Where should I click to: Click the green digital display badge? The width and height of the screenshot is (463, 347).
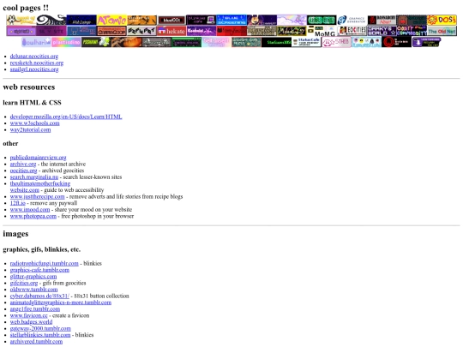322,20
